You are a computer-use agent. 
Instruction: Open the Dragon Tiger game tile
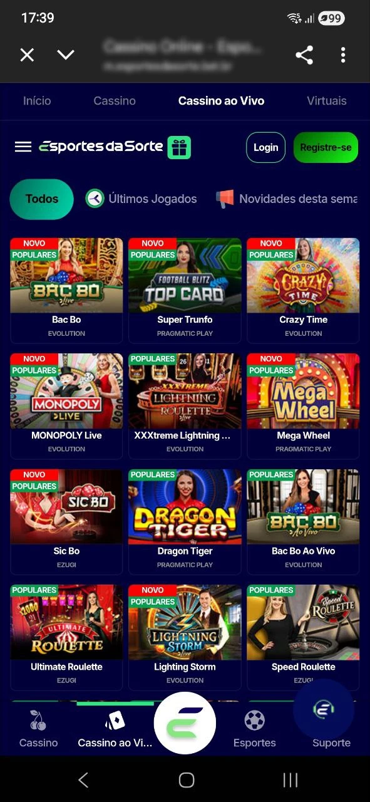point(185,521)
